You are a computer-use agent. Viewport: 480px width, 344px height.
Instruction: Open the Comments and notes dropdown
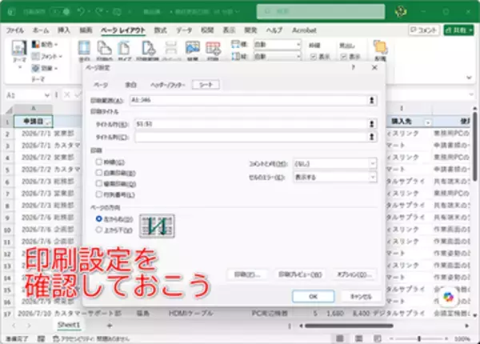click(335, 164)
